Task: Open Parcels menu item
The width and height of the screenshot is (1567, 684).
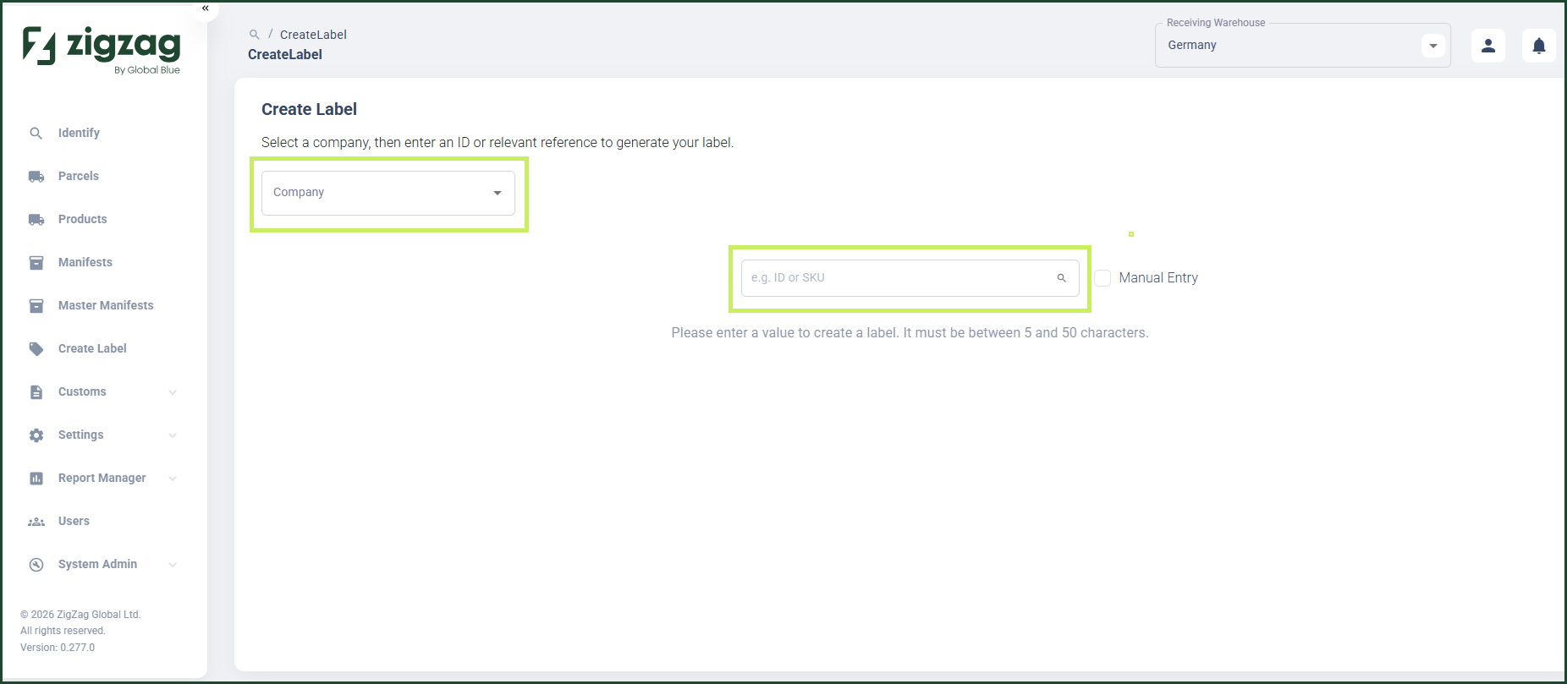Action: [x=79, y=176]
